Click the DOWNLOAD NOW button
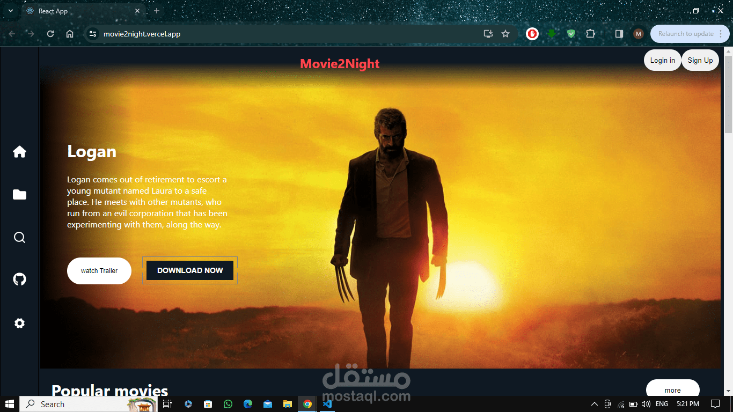Image resolution: width=733 pixels, height=412 pixels. click(190, 270)
